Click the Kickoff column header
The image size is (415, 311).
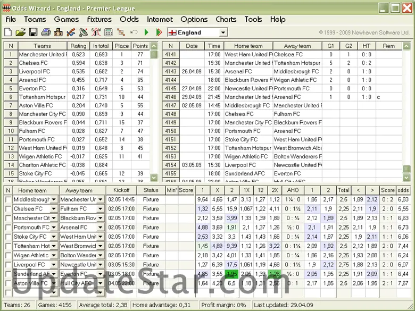(121, 190)
